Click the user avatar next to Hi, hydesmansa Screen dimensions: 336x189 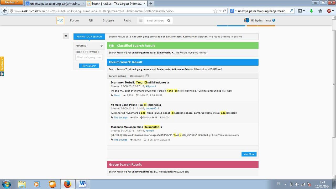[x=246, y=20]
